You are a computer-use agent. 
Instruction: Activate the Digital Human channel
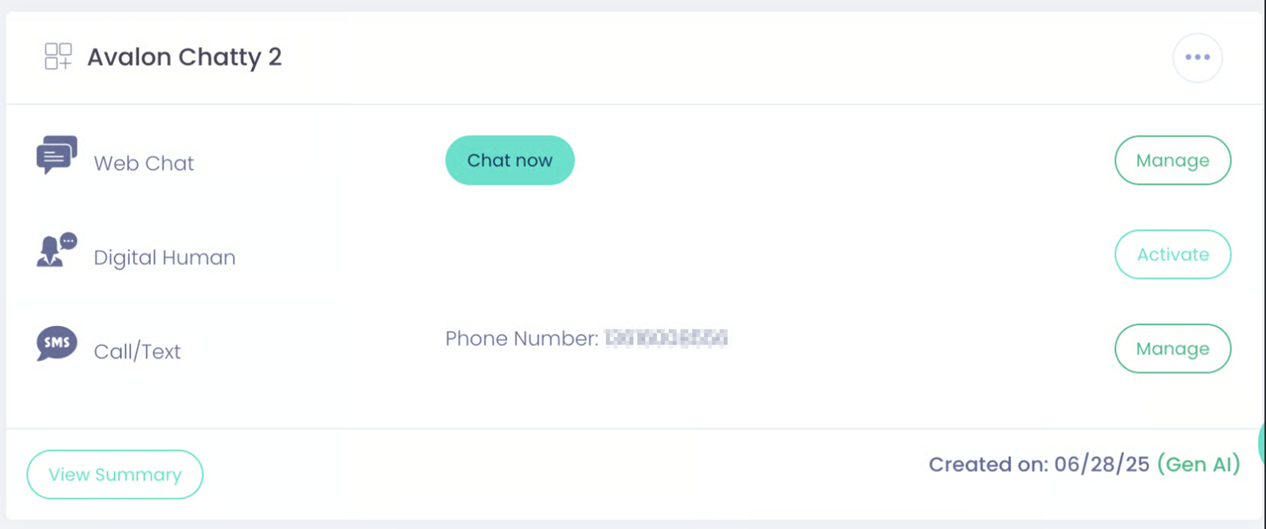point(1173,254)
